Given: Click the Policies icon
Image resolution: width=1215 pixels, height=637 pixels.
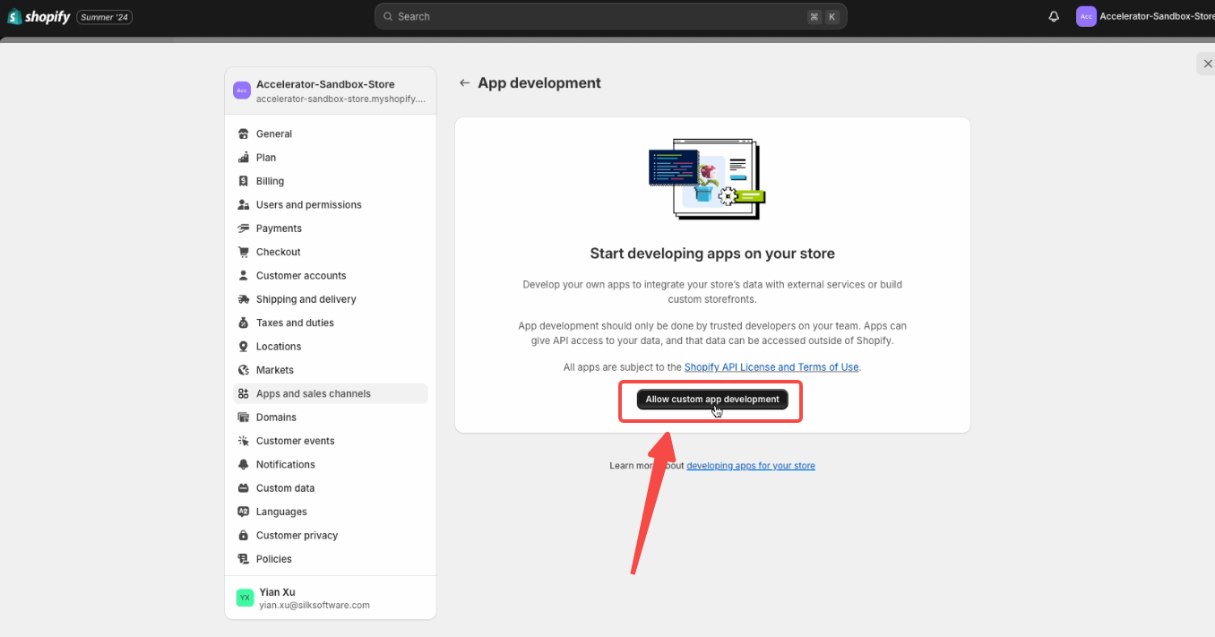Looking at the screenshot, I should coord(243,559).
